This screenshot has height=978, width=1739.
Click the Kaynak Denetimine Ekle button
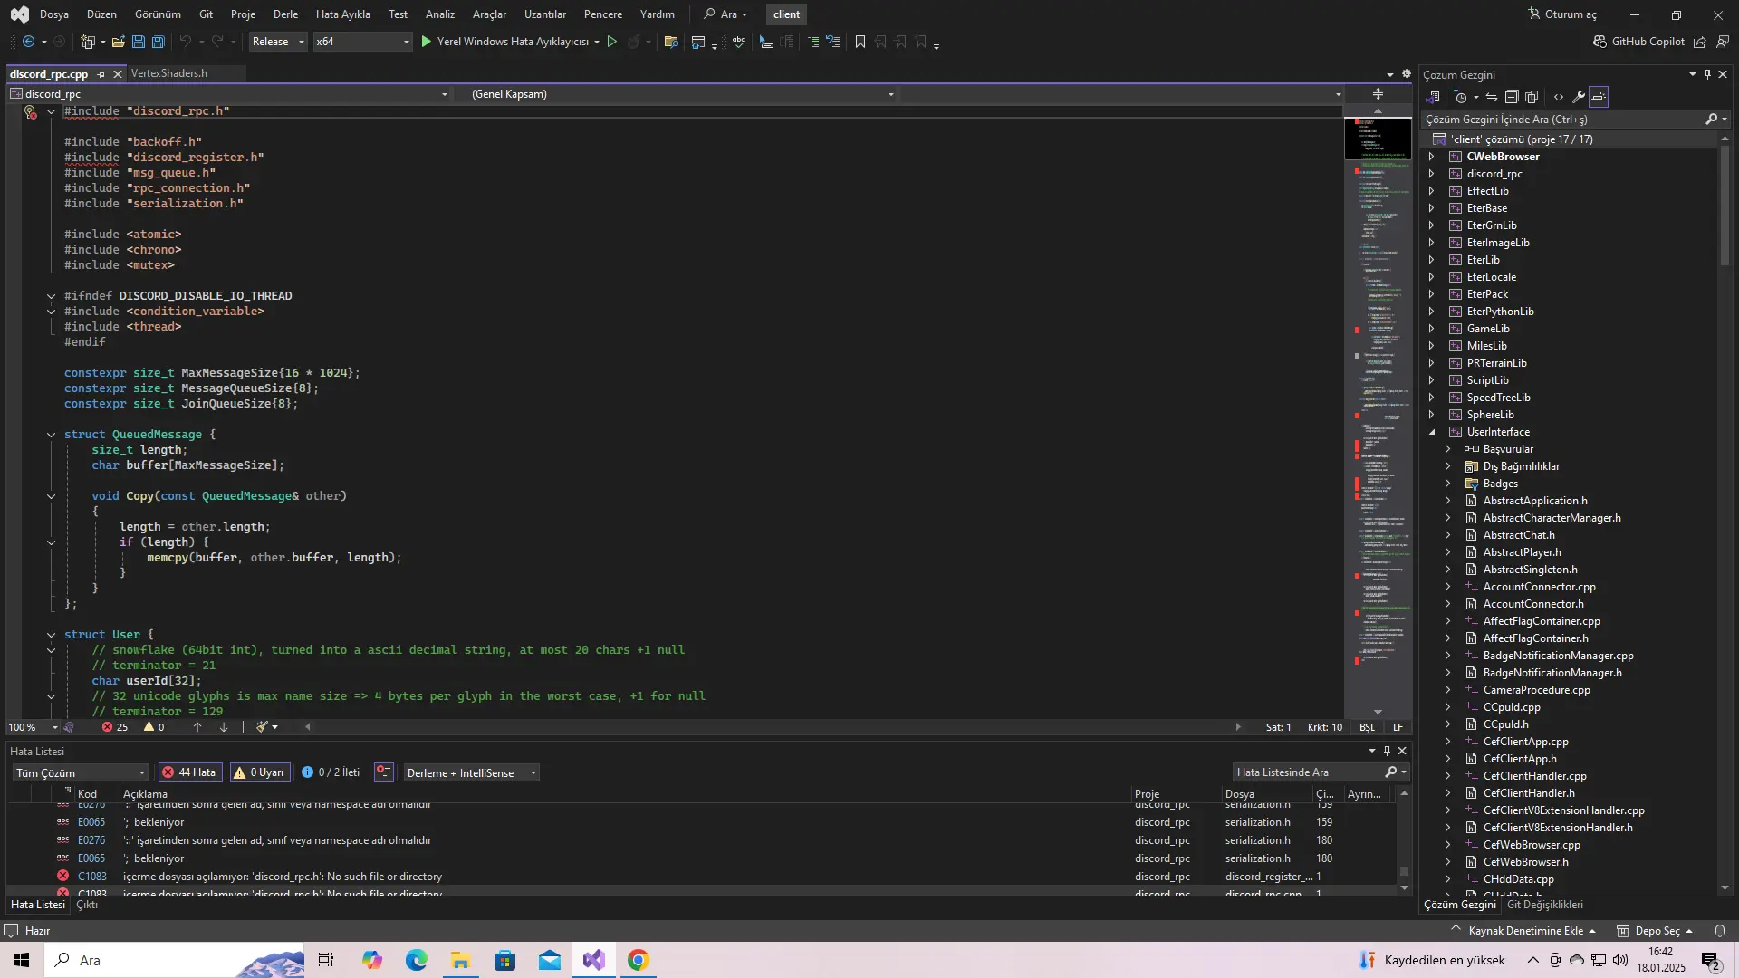[x=1525, y=931]
